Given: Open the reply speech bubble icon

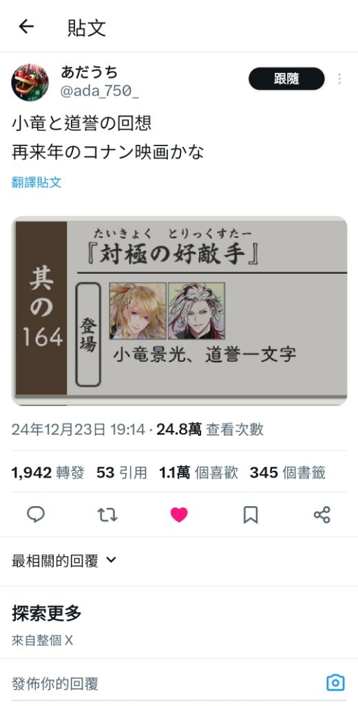Looking at the screenshot, I should point(36,514).
